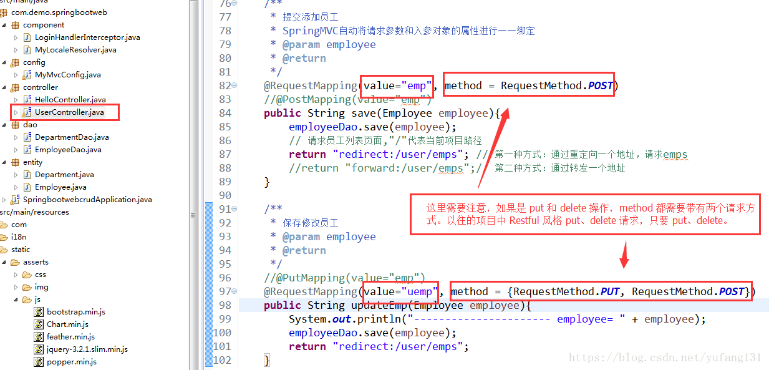Click the com.demo.springbootweb package icon
The image size is (769, 370).
click(x=4, y=12)
